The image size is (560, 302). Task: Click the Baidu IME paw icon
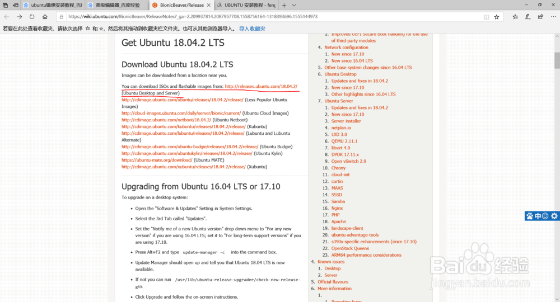point(530,216)
